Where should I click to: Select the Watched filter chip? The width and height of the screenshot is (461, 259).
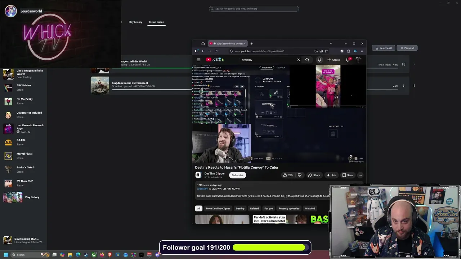tap(310, 209)
